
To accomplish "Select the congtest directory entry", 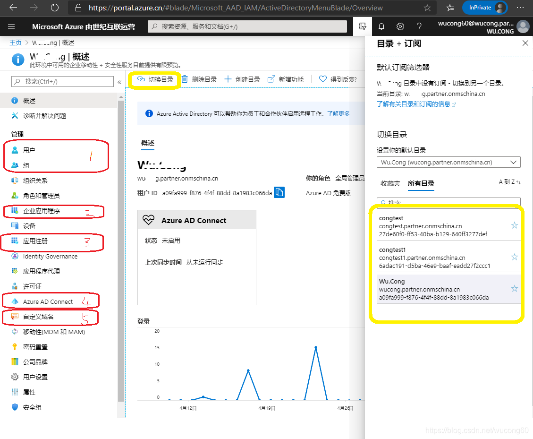I will click(448, 225).
